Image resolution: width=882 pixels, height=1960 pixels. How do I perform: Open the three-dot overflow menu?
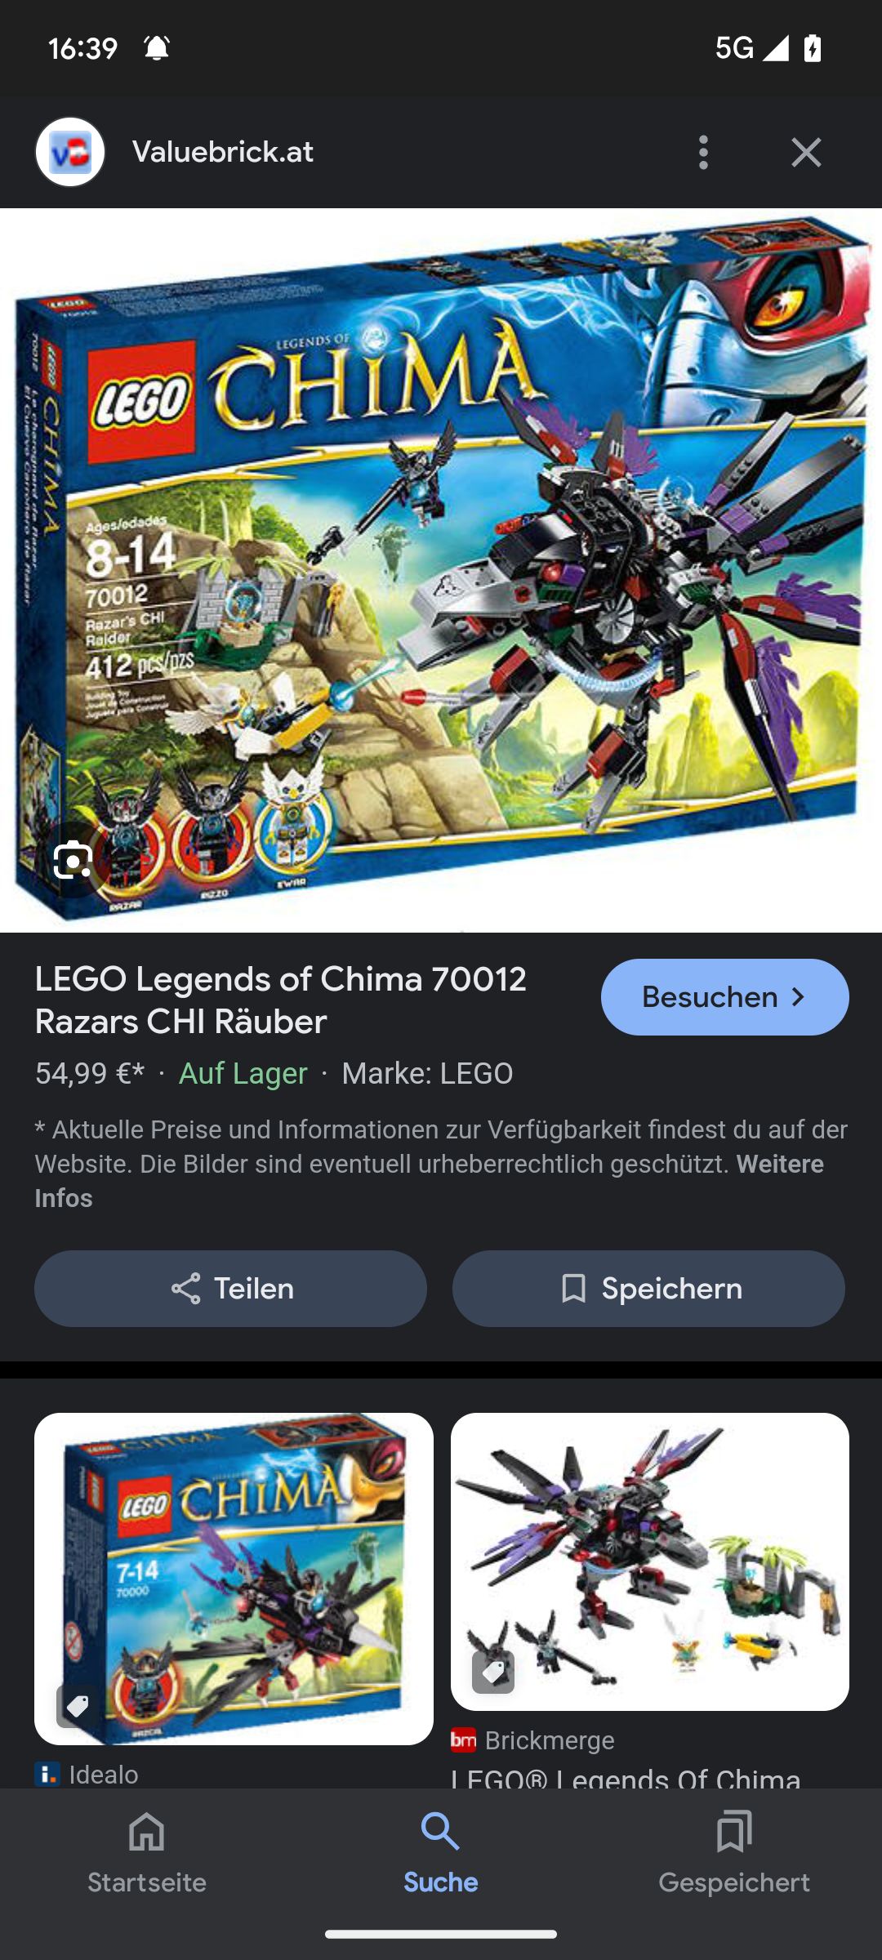tap(703, 153)
